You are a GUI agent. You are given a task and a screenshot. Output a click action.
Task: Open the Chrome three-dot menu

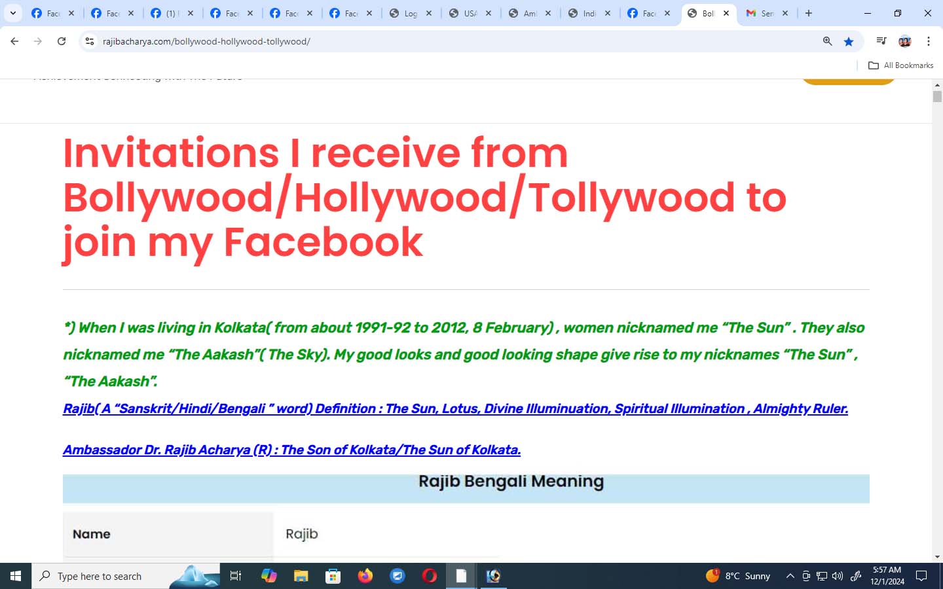coord(929,41)
